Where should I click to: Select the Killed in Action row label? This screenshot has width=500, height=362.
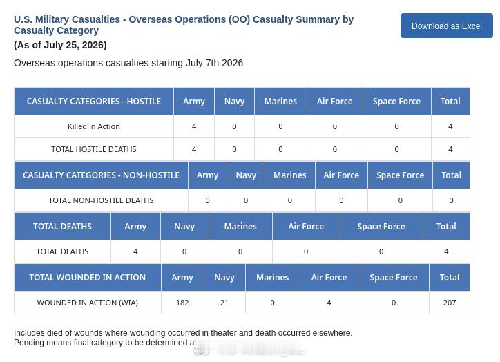pos(94,126)
